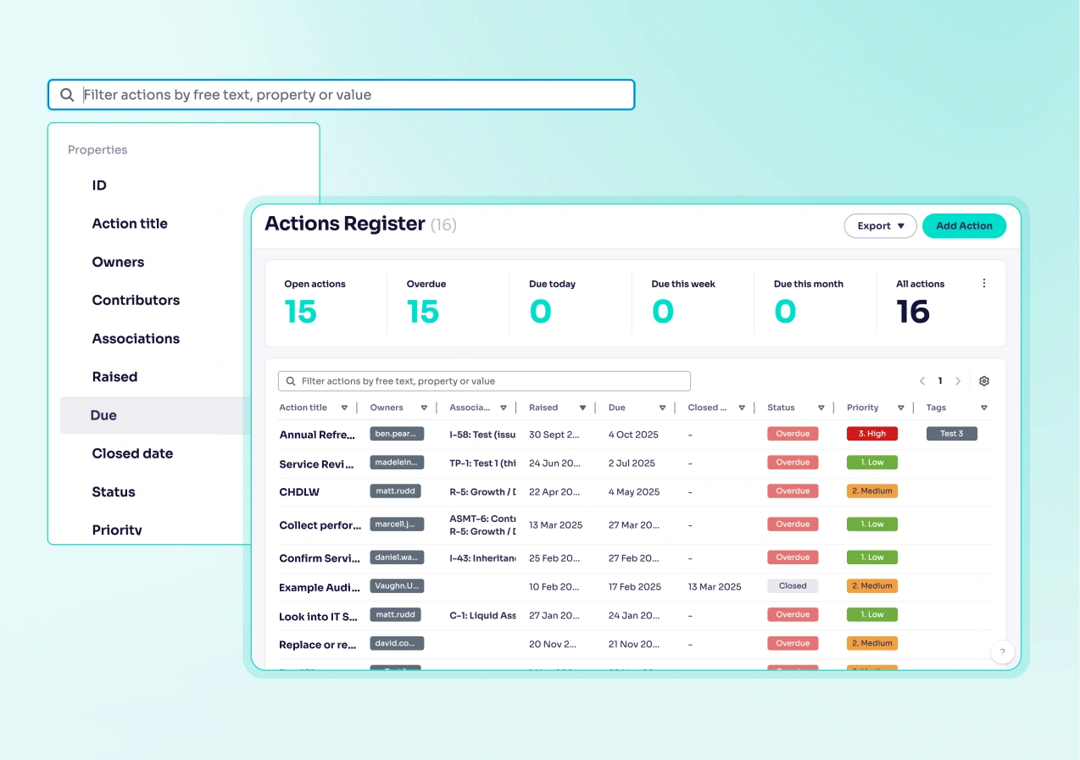Toggle the Overdue status pill on CHDLW row
The image size is (1080, 760).
793,491
